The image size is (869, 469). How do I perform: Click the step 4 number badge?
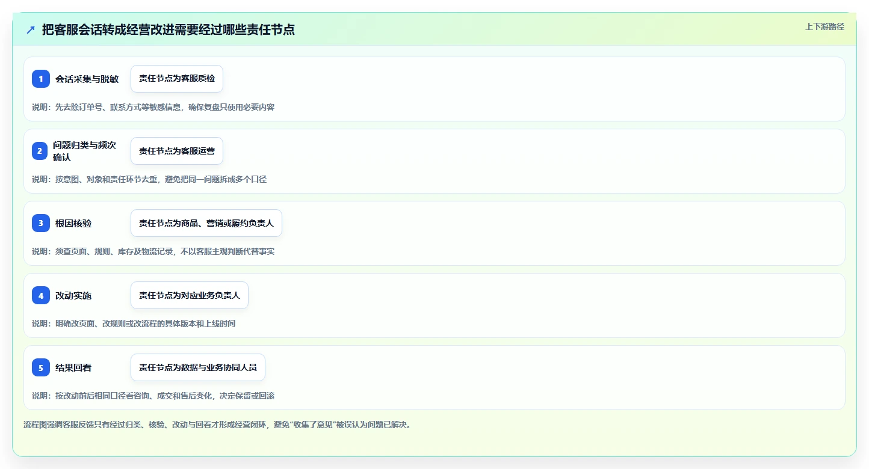point(41,295)
